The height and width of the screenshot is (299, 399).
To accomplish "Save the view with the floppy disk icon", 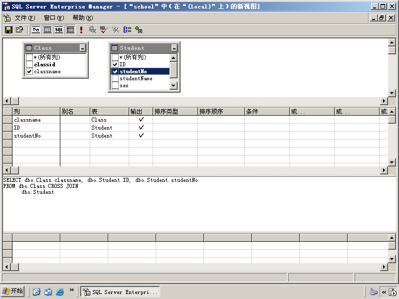I will [x=8, y=30].
